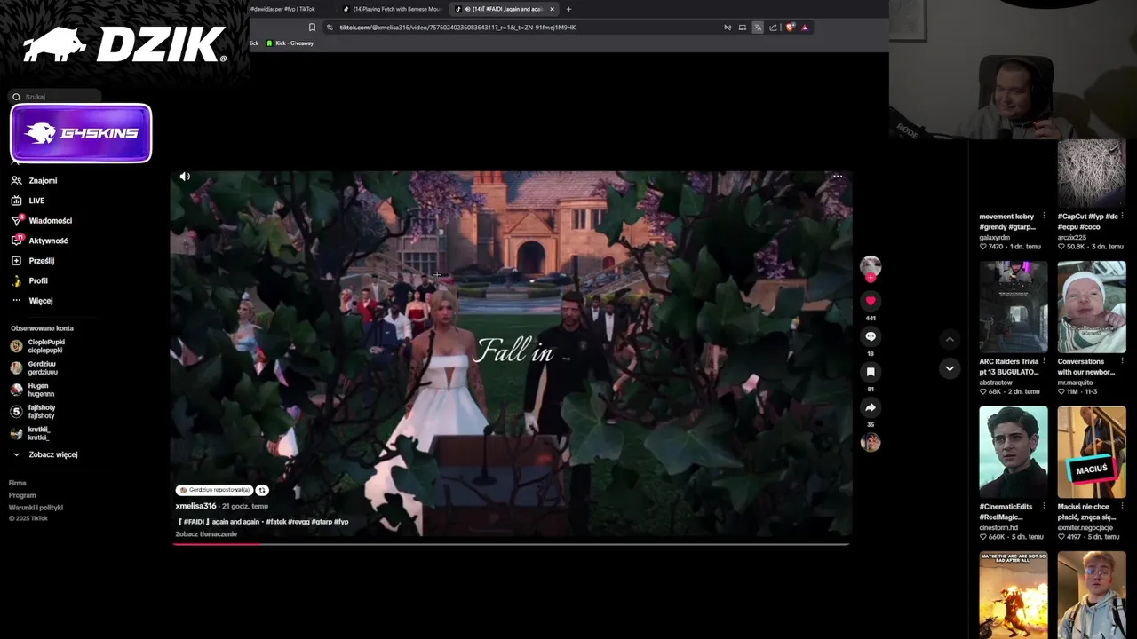Open Conversations with our newborn thumbnail
The image size is (1137, 639).
[x=1092, y=306]
